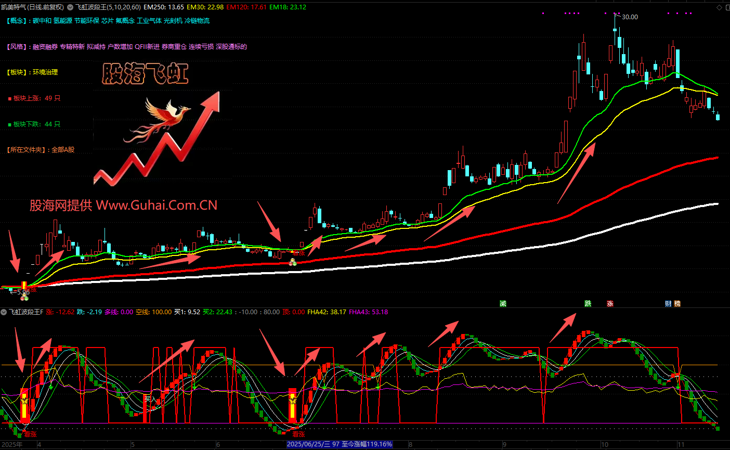Select the 碳中和 concept tag
730x450 pixels.
42,21
